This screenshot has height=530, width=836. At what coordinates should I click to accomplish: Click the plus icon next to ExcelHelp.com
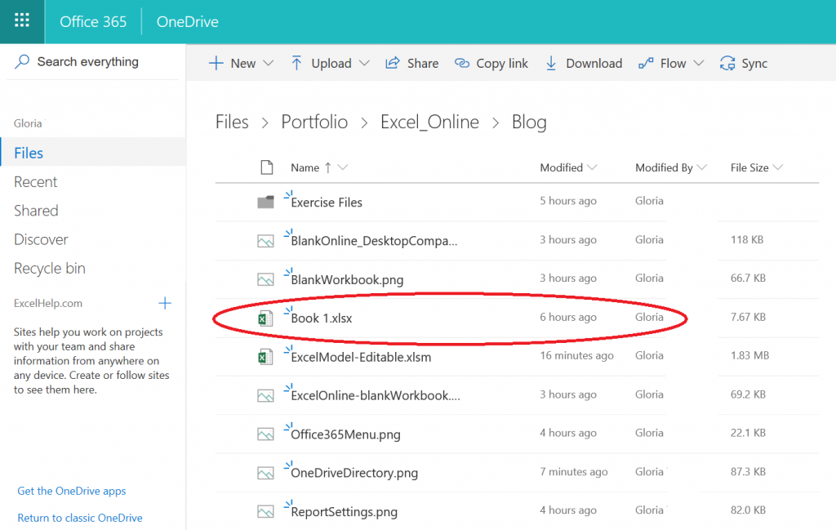click(165, 304)
